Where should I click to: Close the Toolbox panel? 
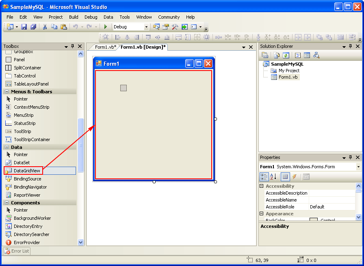[x=80, y=46]
